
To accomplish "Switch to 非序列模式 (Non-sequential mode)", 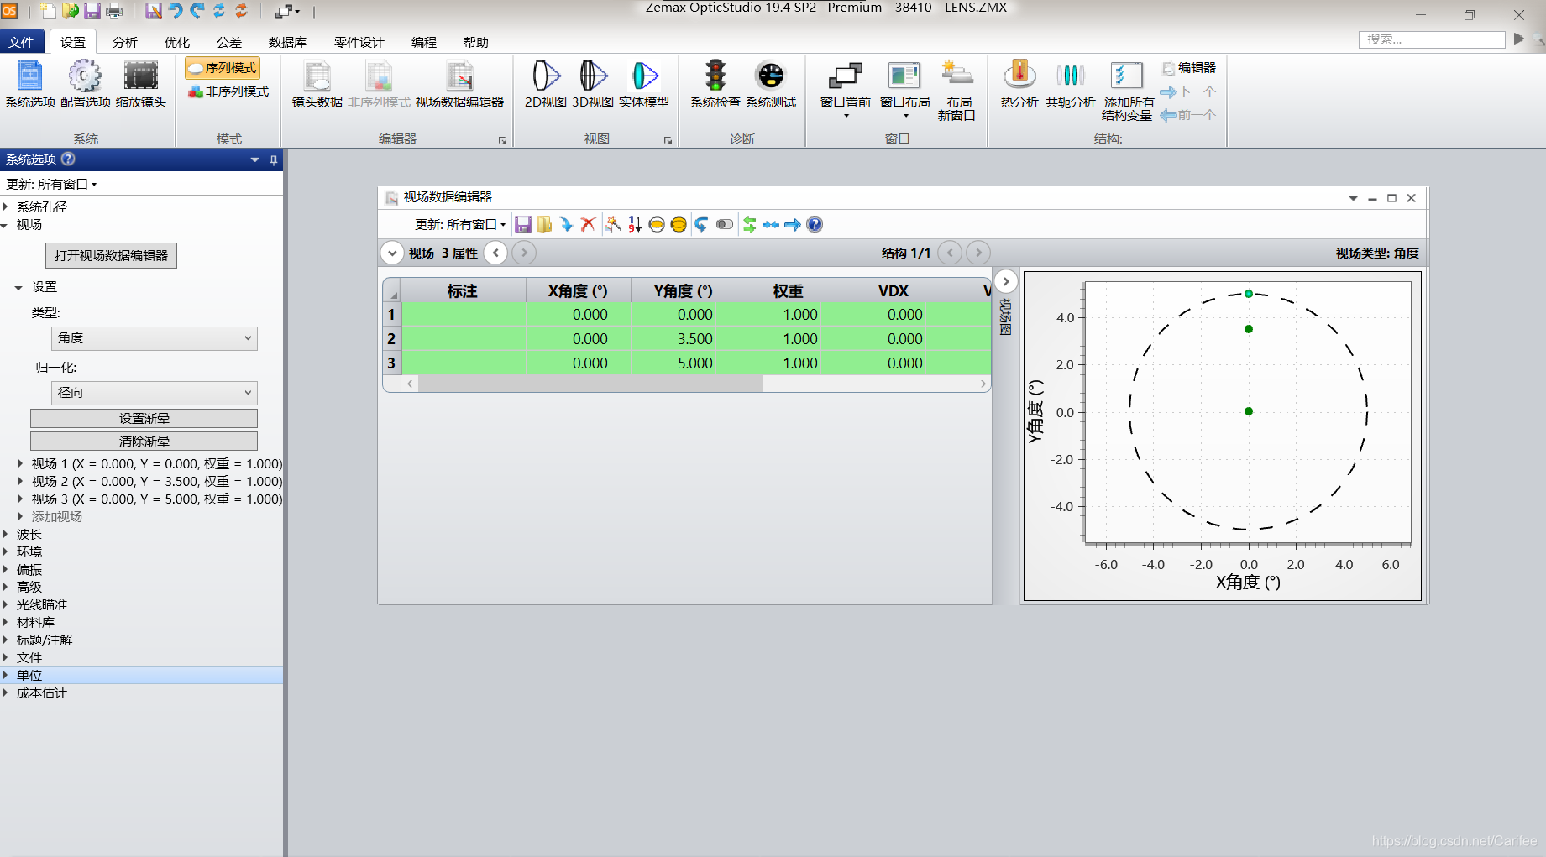I will pos(228,91).
